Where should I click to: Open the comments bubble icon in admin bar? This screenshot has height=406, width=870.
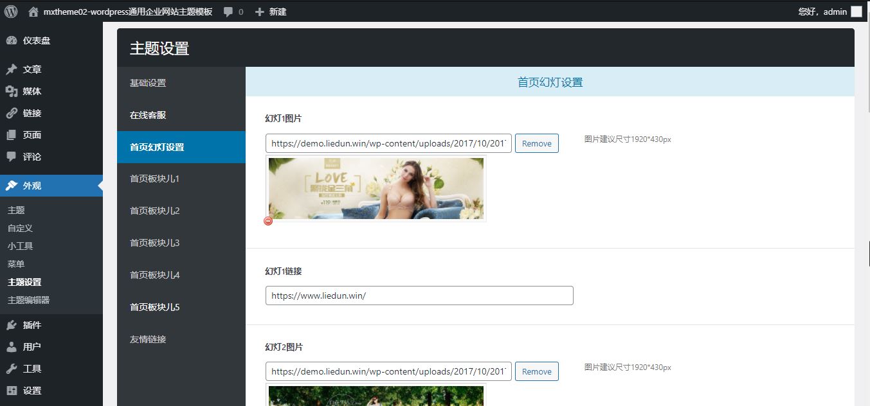228,12
